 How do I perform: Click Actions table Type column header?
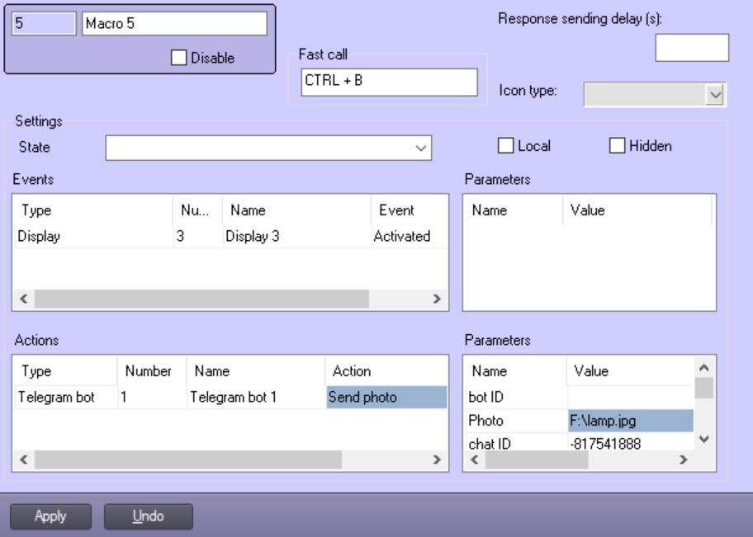66,371
